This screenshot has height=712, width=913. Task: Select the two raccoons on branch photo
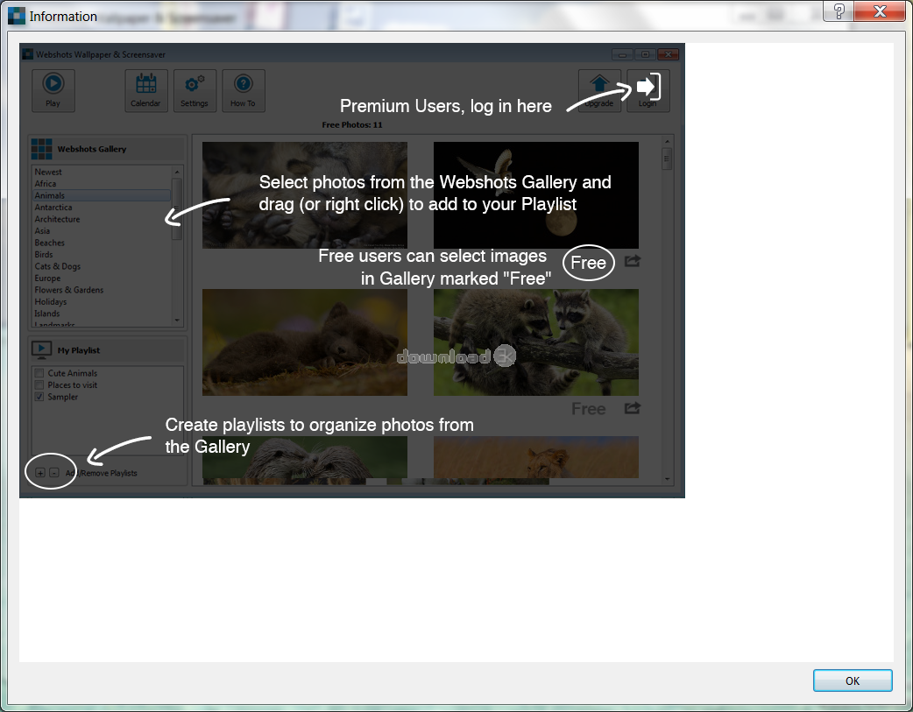point(535,342)
